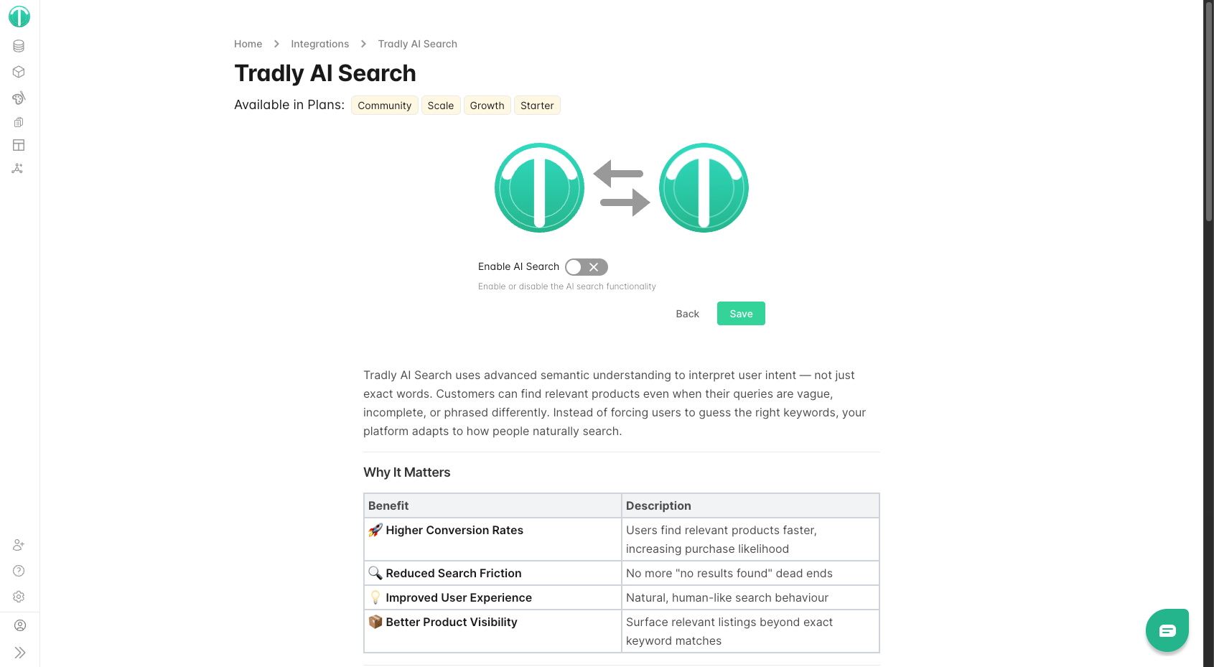The width and height of the screenshot is (1214, 667).
Task: Toggle the Enable AI Search switch
Action: click(x=586, y=267)
